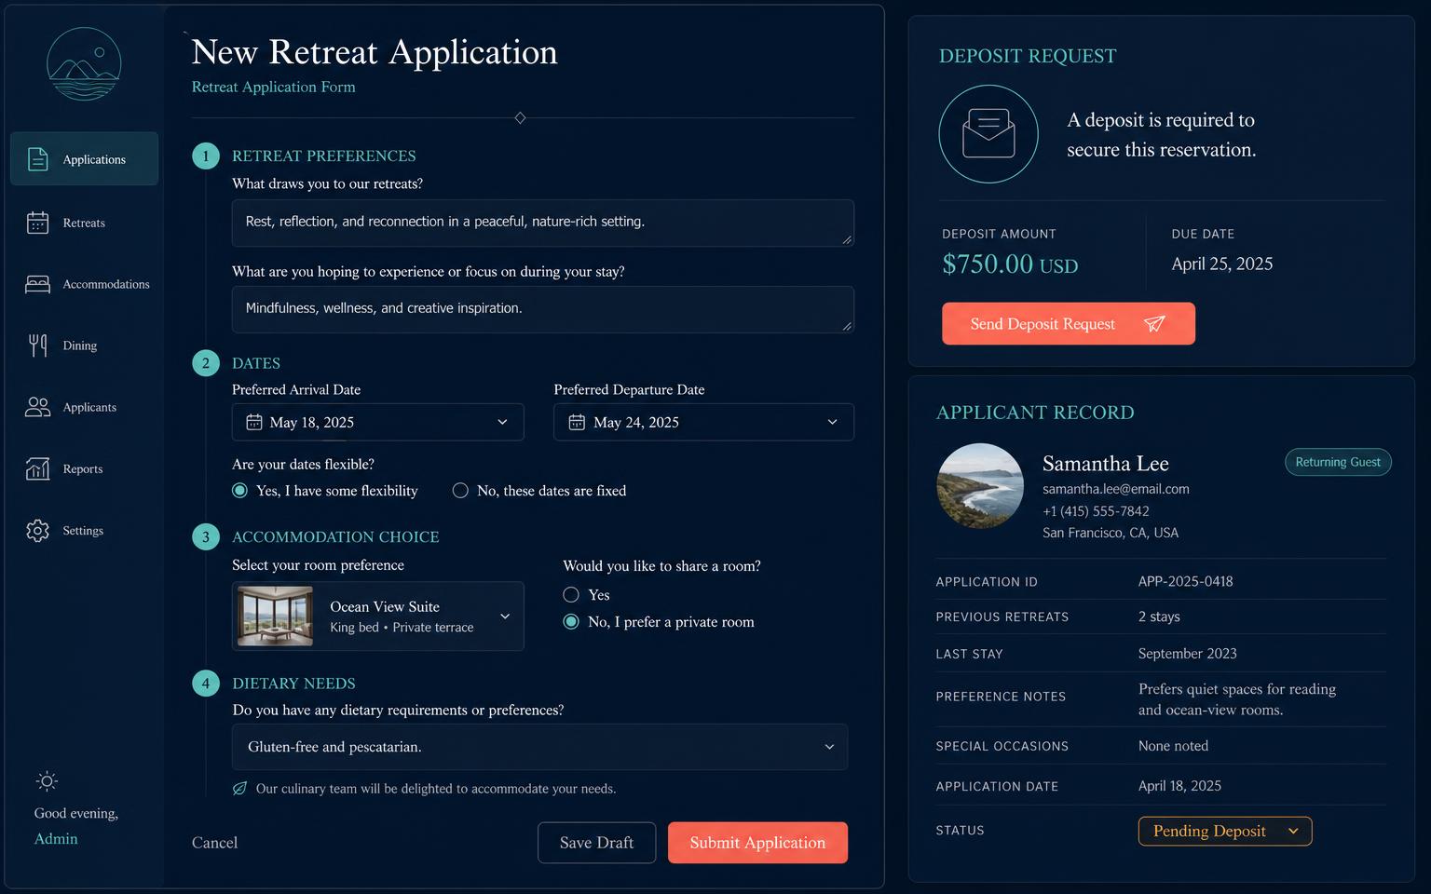Image resolution: width=1431 pixels, height=894 pixels.
Task: Click the Applications document icon in sidebar
Action: point(37,159)
